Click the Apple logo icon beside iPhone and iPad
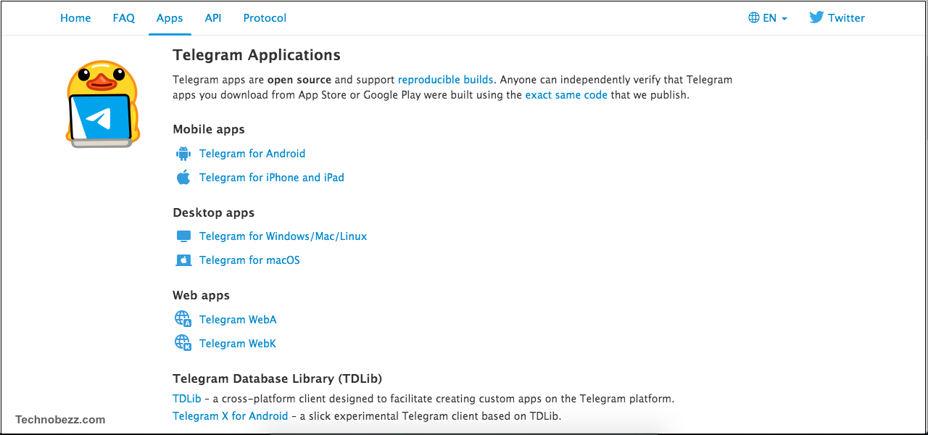 click(x=183, y=178)
